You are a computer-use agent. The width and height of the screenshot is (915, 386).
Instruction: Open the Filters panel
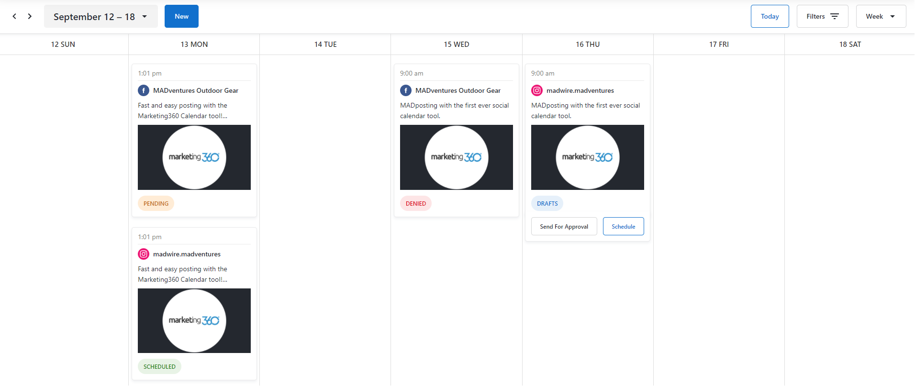point(822,16)
